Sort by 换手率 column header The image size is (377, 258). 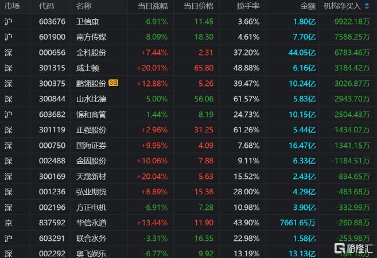click(248, 6)
